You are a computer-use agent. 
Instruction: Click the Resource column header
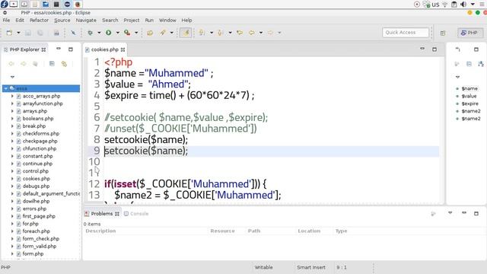click(222, 231)
